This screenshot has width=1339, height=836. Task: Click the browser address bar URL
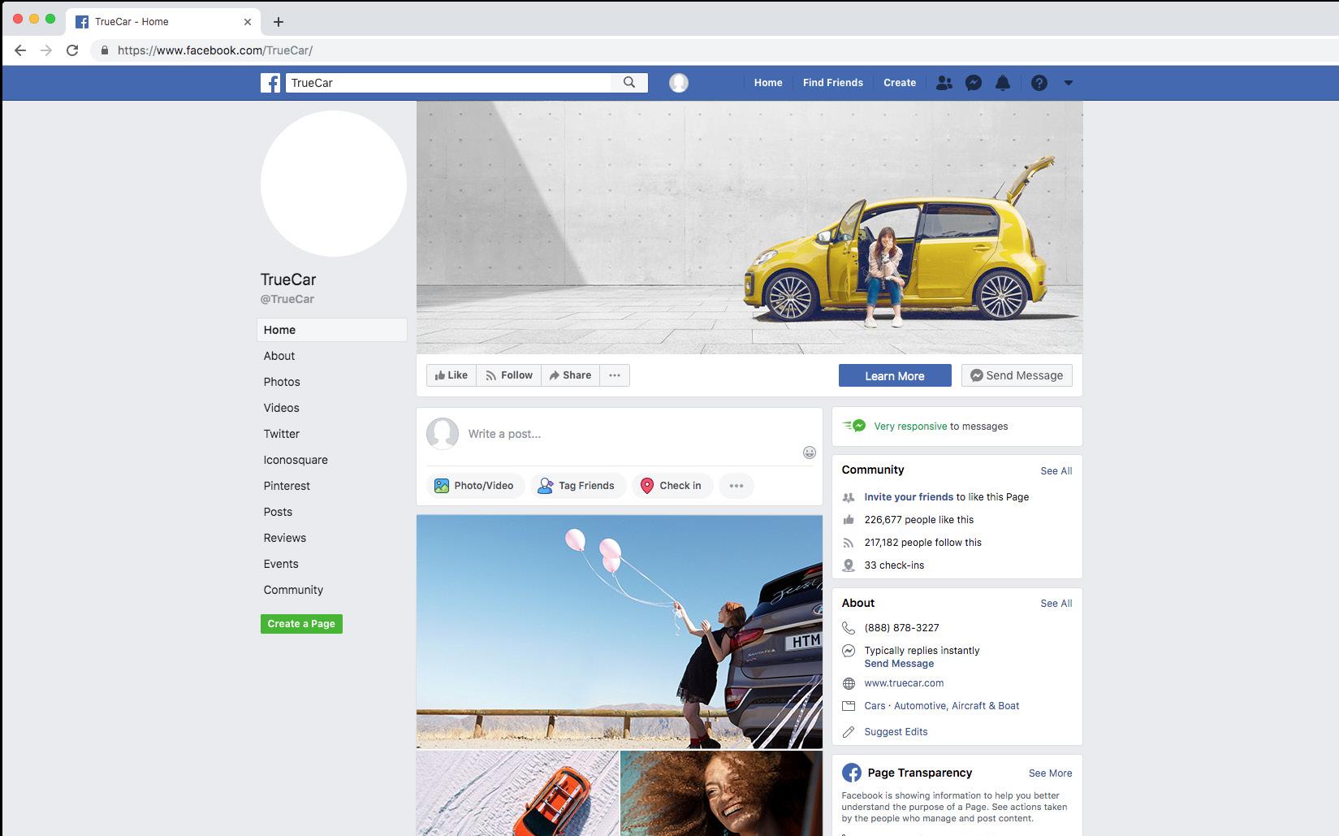[x=215, y=50]
